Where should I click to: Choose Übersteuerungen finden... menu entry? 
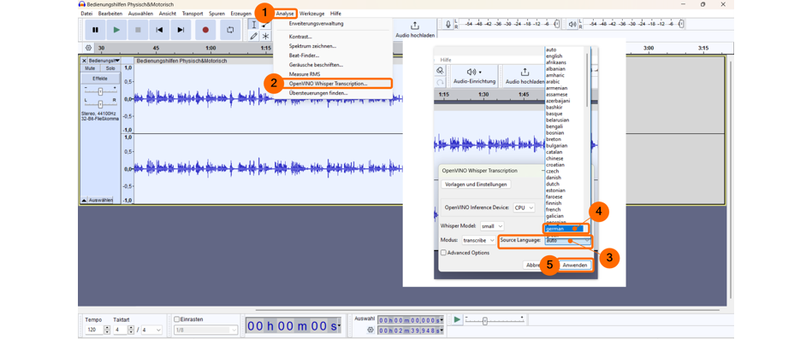pos(333,93)
